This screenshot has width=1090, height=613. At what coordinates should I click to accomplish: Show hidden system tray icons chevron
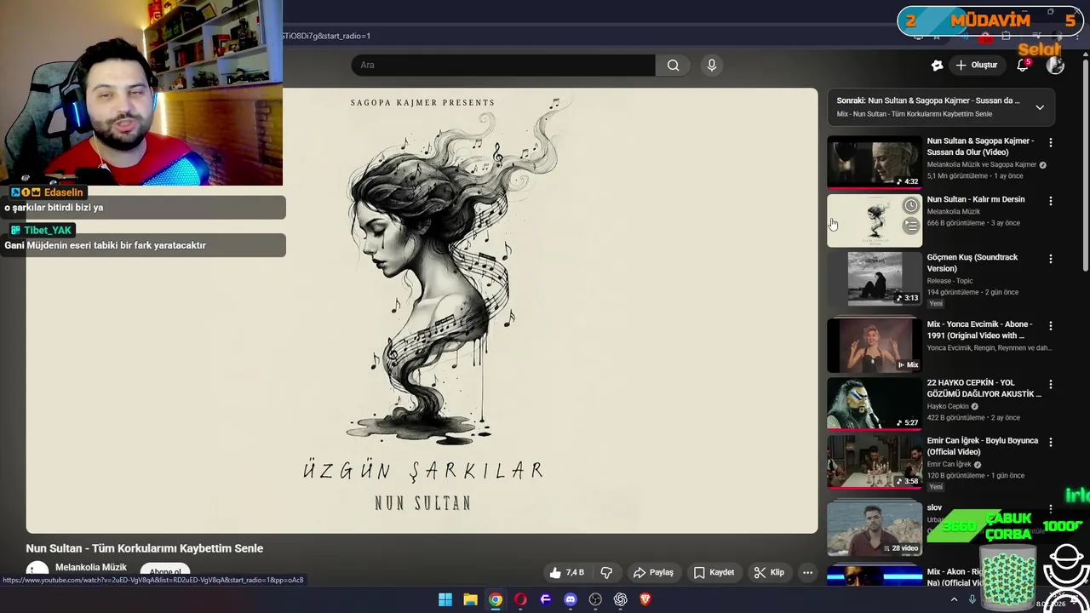coord(954,599)
